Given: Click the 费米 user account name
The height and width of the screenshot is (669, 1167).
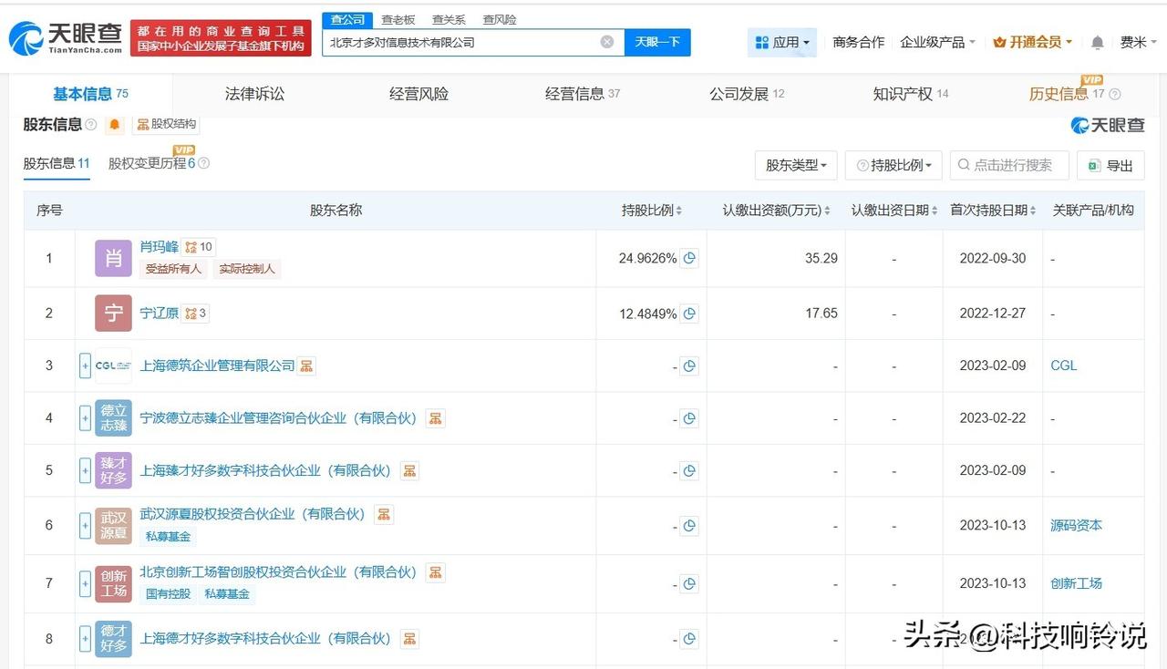Looking at the screenshot, I should coord(1133,42).
